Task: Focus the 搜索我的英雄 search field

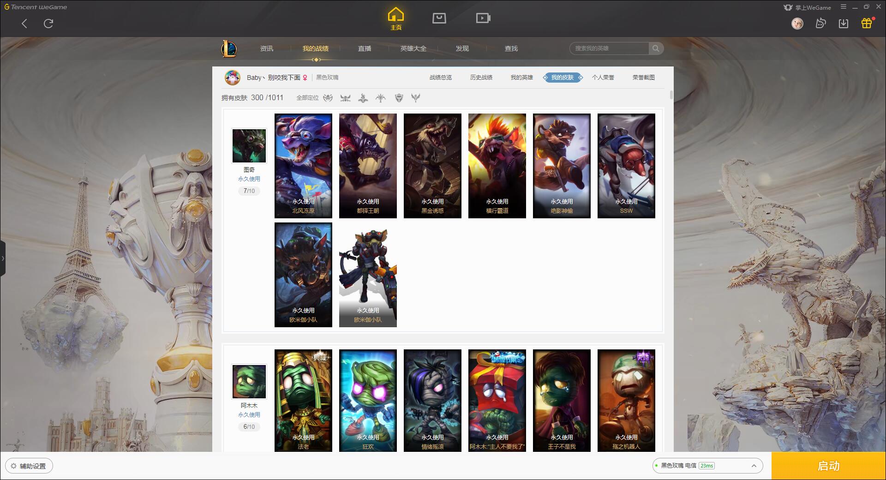Action: tap(609, 48)
